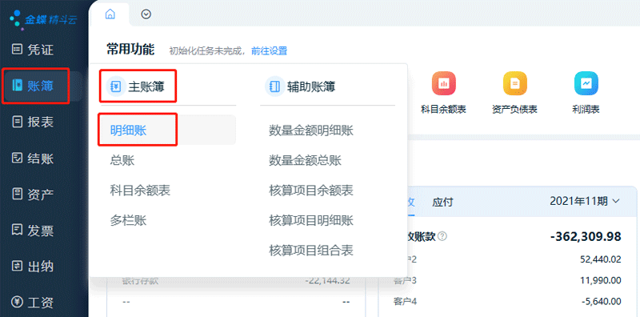Screen dimensions: 640x317
Task: Click the 辅助账簿 heading text
Action: click(x=311, y=86)
